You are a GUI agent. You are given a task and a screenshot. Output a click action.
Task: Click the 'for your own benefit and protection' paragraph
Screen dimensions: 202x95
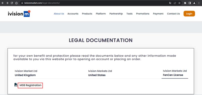95,58
